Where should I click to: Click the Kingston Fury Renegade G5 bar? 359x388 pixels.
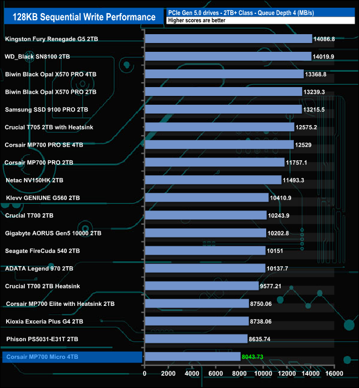229,39
